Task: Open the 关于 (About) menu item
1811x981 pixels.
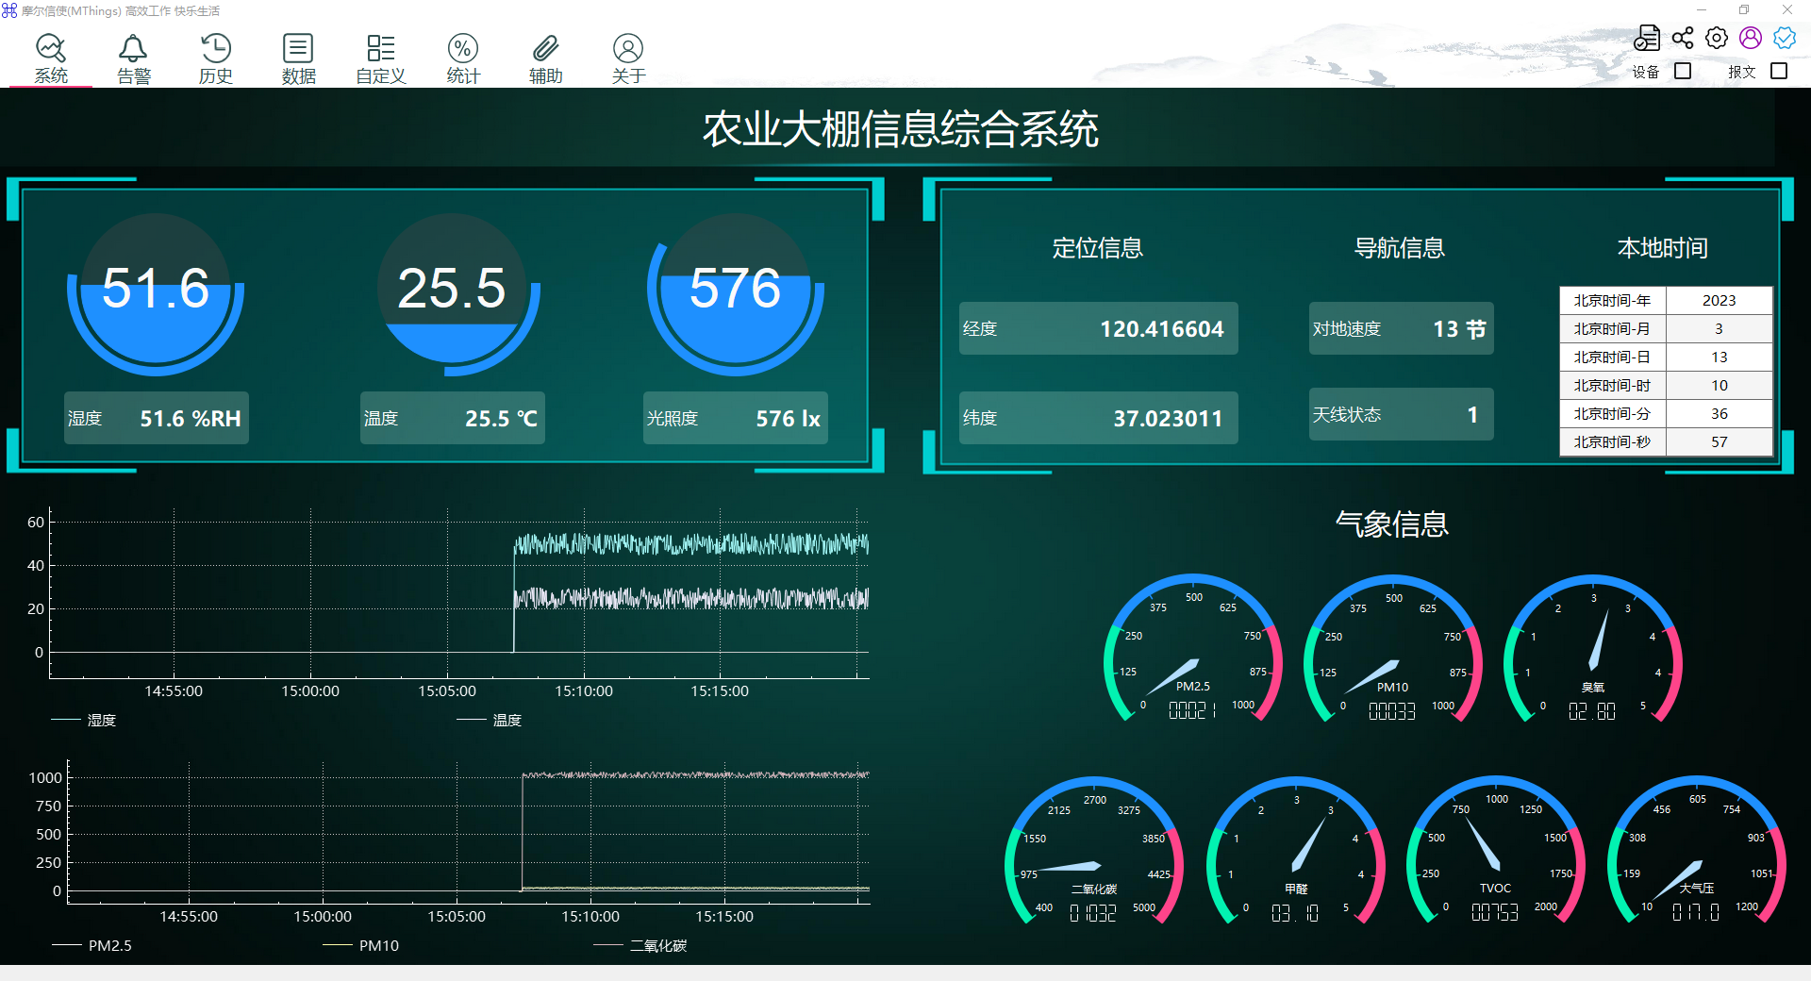Action: [x=628, y=58]
